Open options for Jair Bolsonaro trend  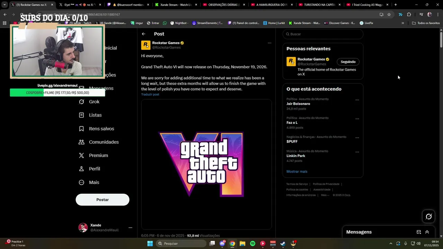[357, 100]
